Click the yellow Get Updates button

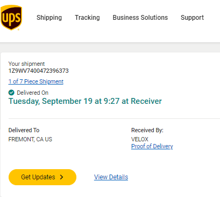coord(42,177)
